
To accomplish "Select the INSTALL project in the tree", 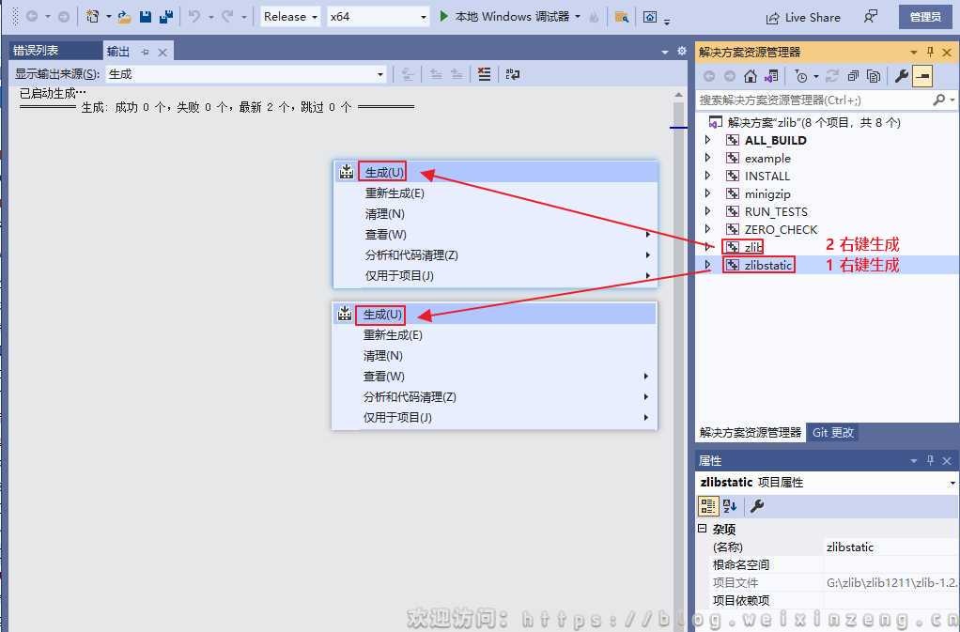I will pos(767,177).
